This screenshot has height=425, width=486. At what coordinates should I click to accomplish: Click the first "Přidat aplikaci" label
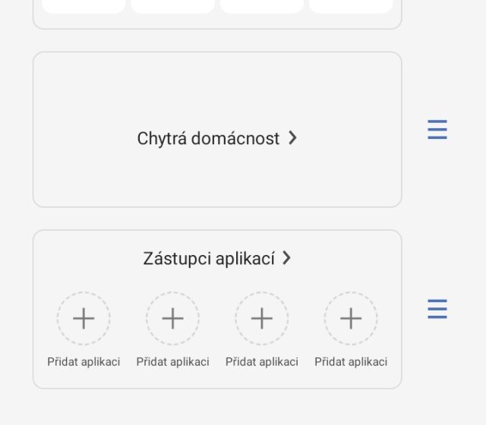click(x=84, y=362)
